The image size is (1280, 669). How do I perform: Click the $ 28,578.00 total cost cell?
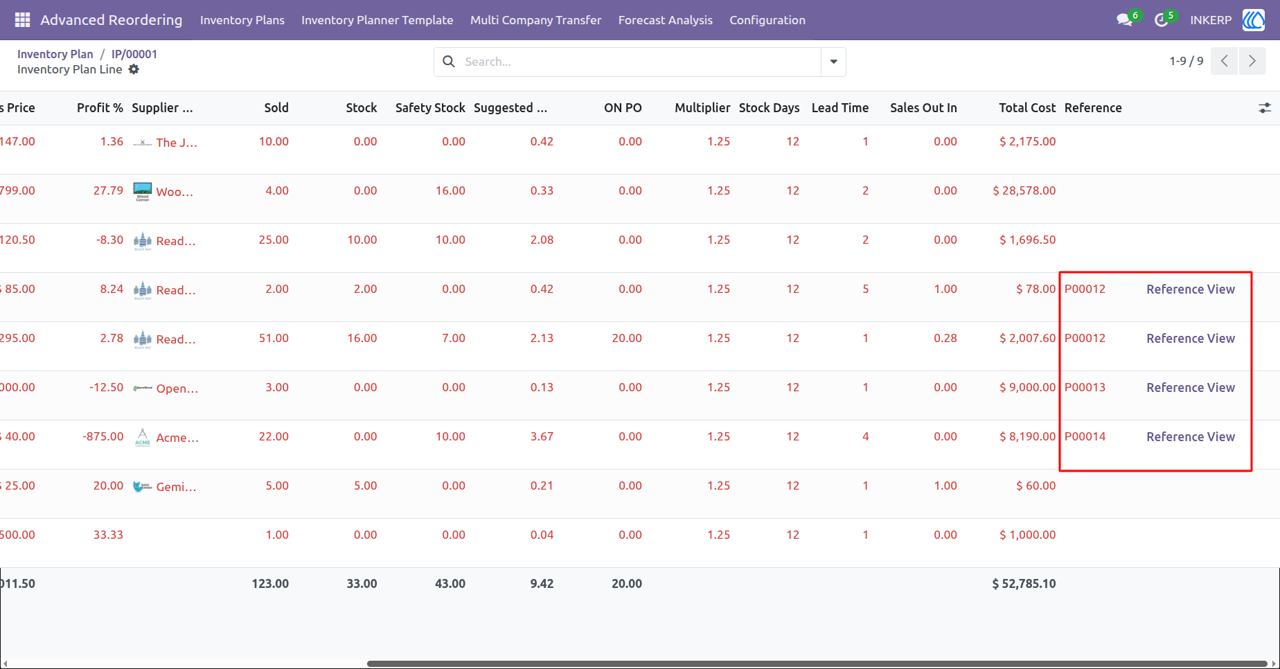pyautogui.click(x=1024, y=191)
